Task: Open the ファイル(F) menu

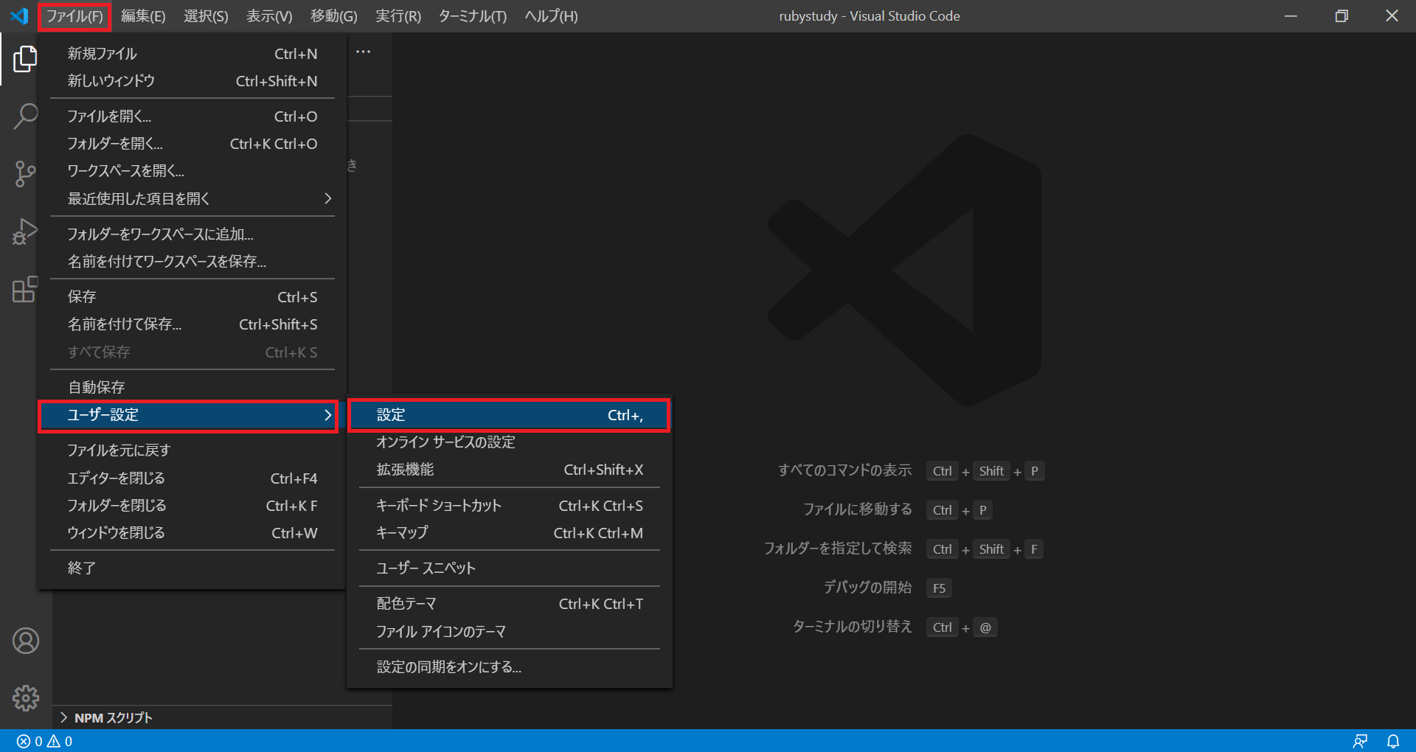Action: click(74, 16)
